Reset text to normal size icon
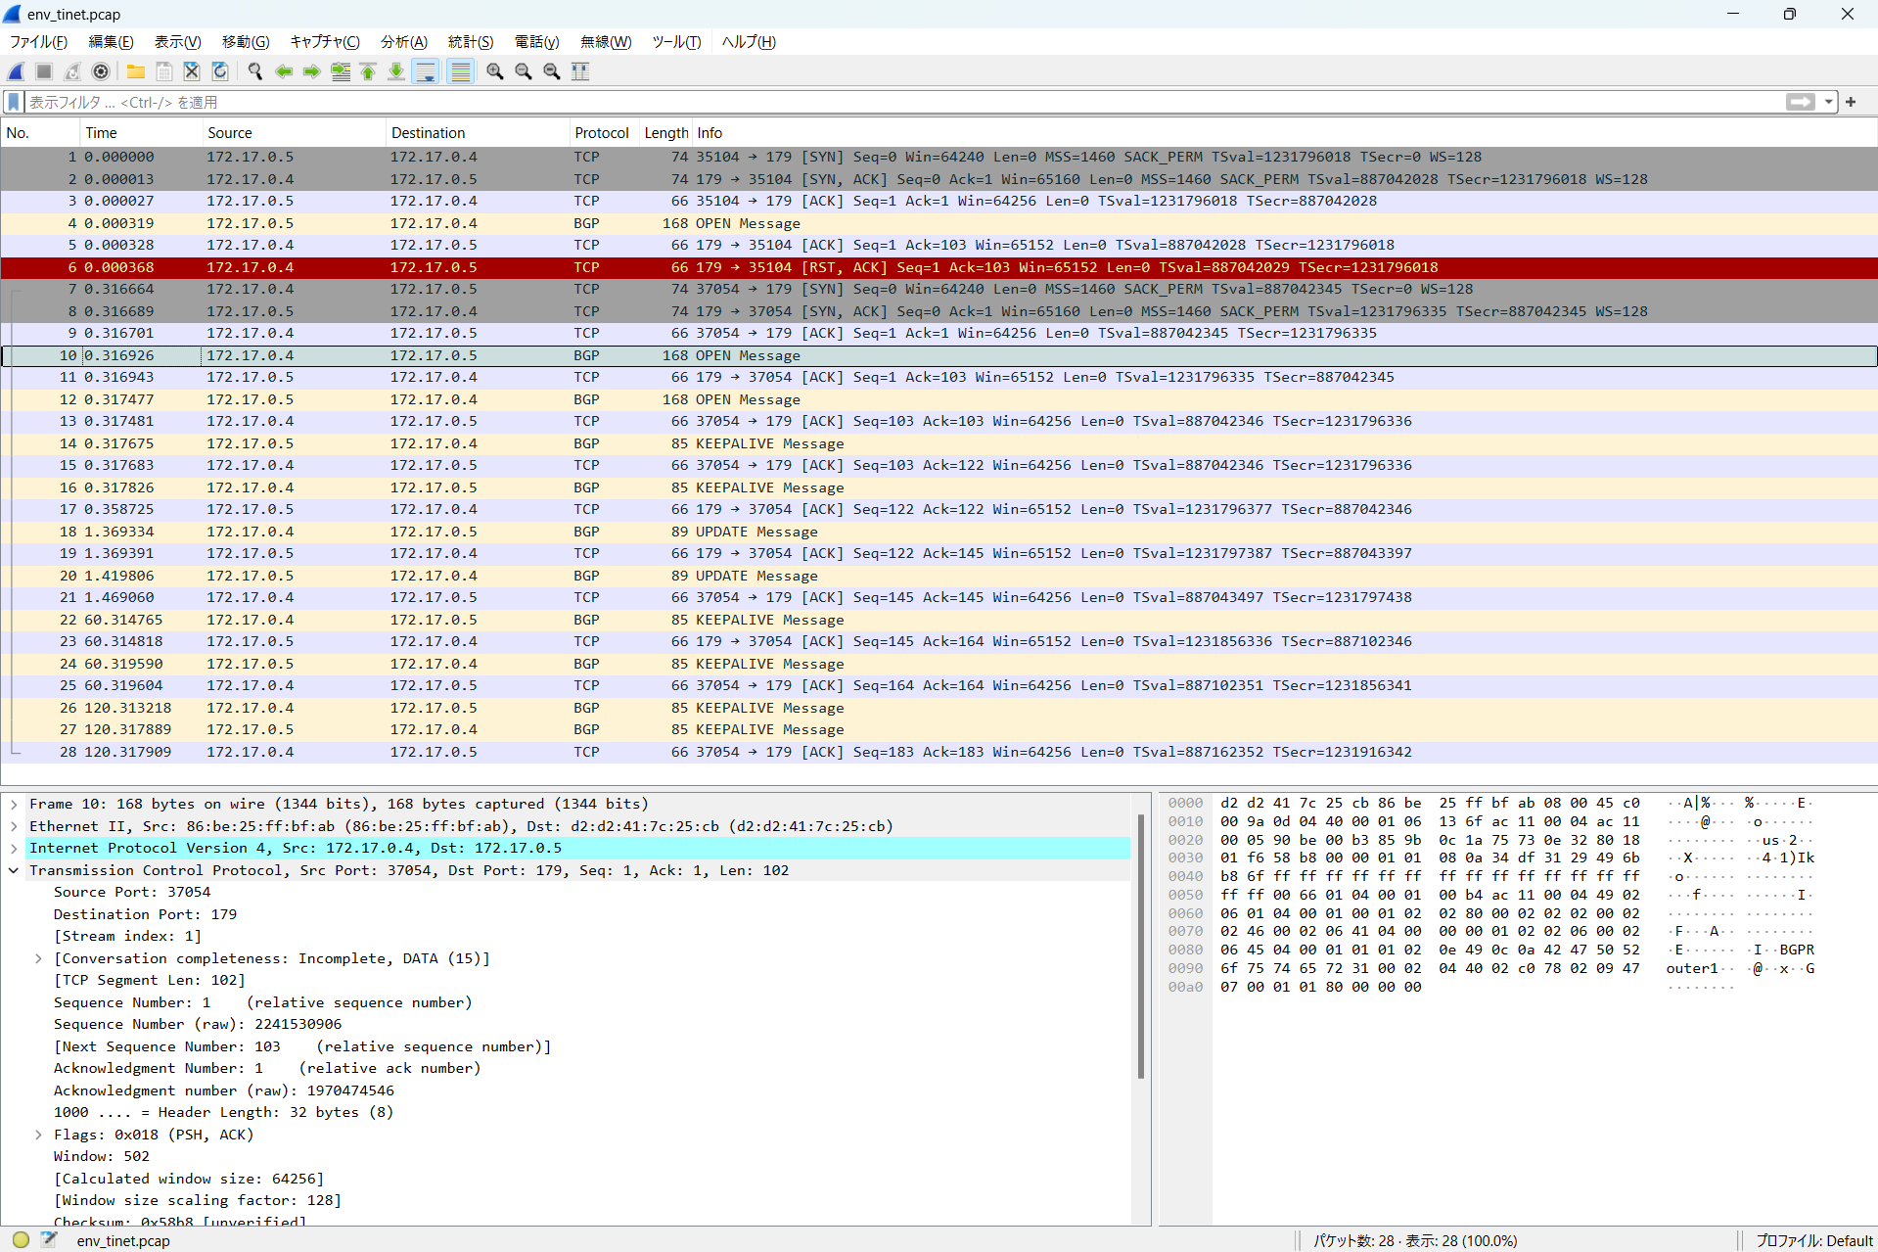The height and width of the screenshot is (1252, 1878). click(x=552, y=71)
